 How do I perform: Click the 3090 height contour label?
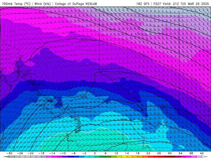pyautogui.click(x=123, y=120)
